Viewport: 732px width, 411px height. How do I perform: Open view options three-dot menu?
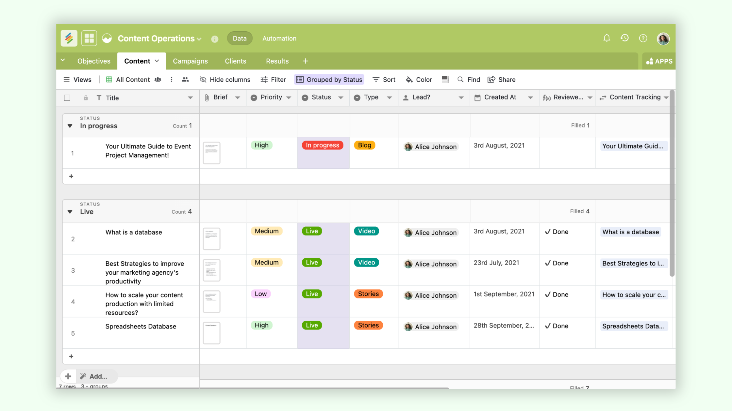click(x=171, y=80)
